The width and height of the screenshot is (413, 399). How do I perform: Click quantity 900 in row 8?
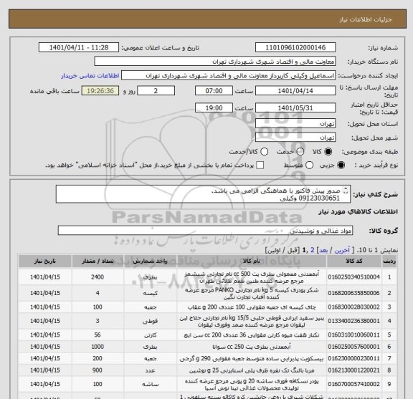(x=98, y=370)
